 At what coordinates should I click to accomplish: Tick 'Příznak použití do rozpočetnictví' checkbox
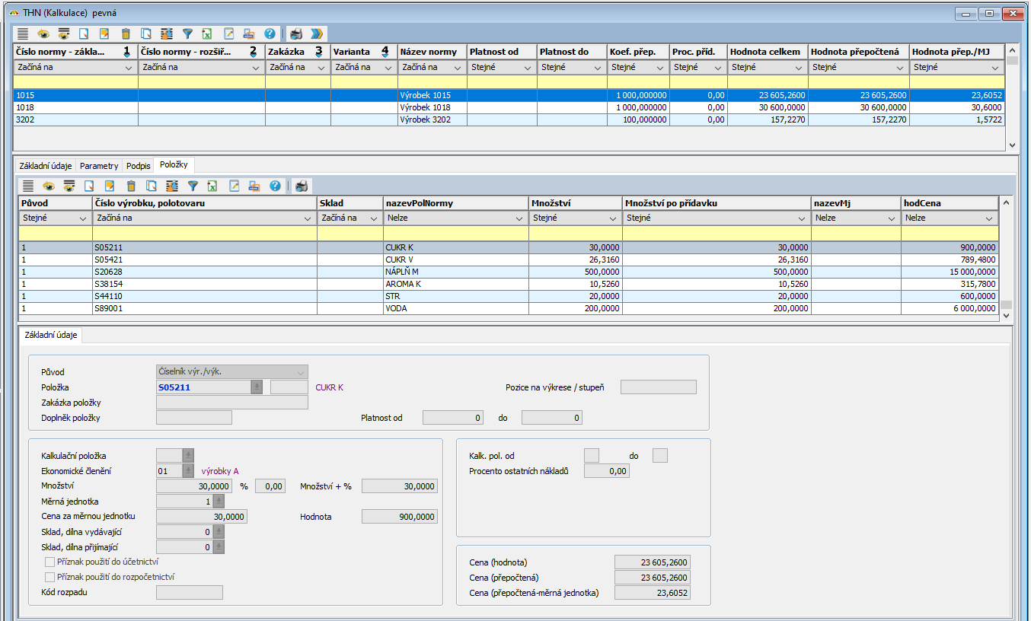50,577
